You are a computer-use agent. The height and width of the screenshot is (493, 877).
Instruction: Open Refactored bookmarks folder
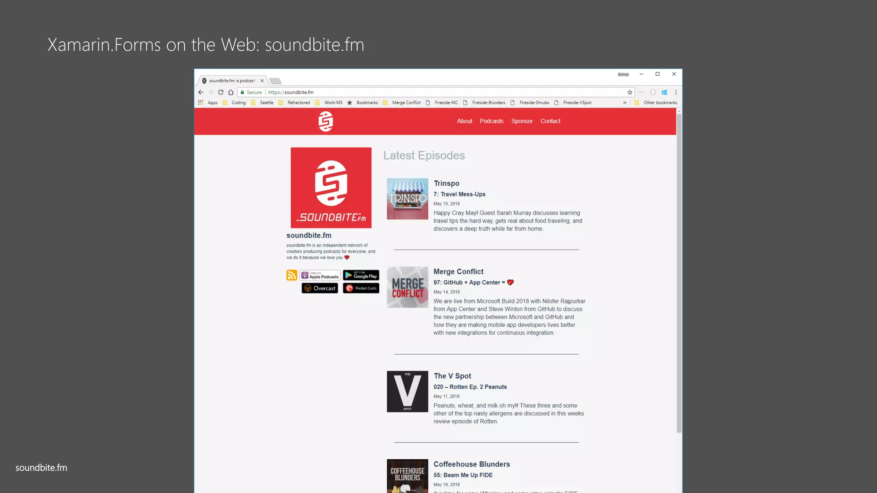294,103
